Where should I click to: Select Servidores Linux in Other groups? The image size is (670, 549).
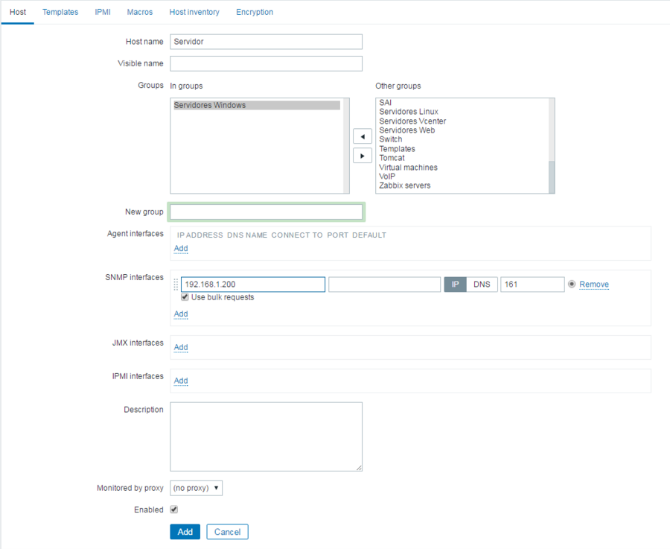[x=409, y=112]
